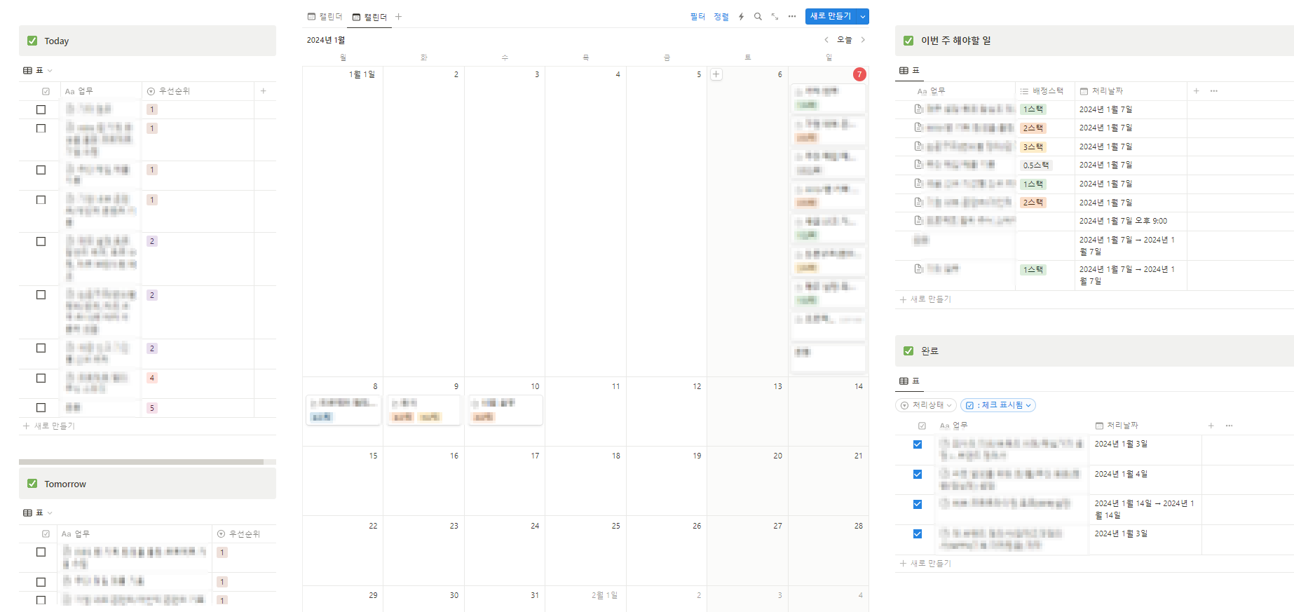The image size is (1294, 612).
Task: Select the 표 tab under 완료
Action: (909, 381)
